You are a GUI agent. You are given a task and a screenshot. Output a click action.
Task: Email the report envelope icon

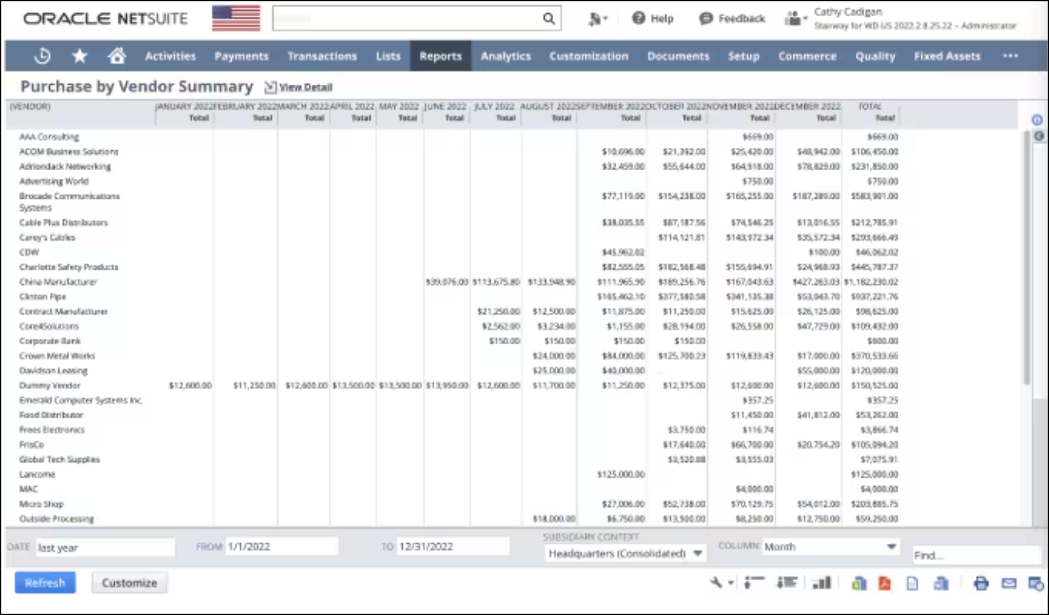1009,583
